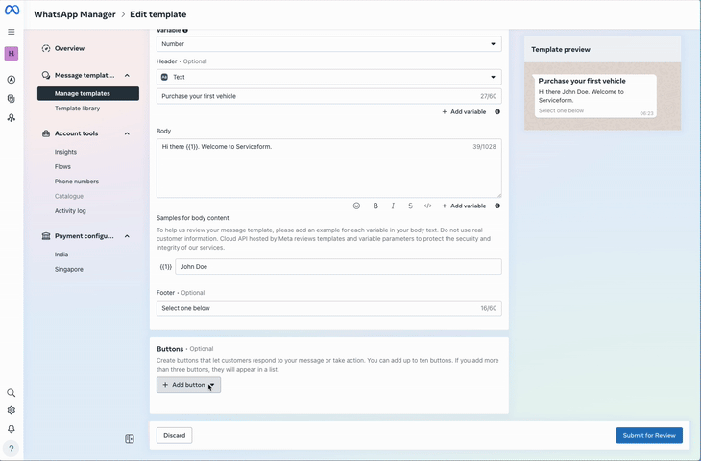
Task: Click the Buttons section heading
Action: (x=170, y=349)
